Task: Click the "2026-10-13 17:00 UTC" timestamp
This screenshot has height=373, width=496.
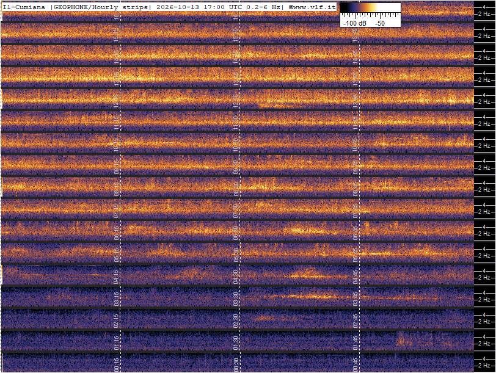Action: click(200, 7)
